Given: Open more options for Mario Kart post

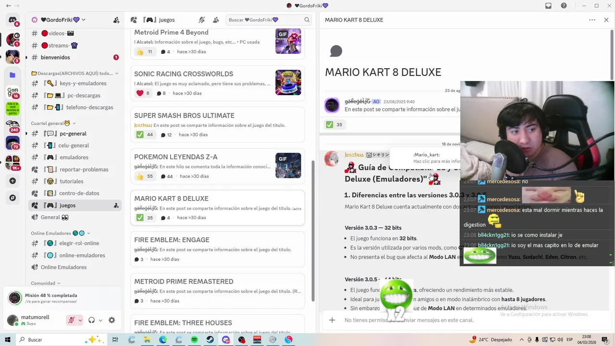Looking at the screenshot, I should 592,20.
